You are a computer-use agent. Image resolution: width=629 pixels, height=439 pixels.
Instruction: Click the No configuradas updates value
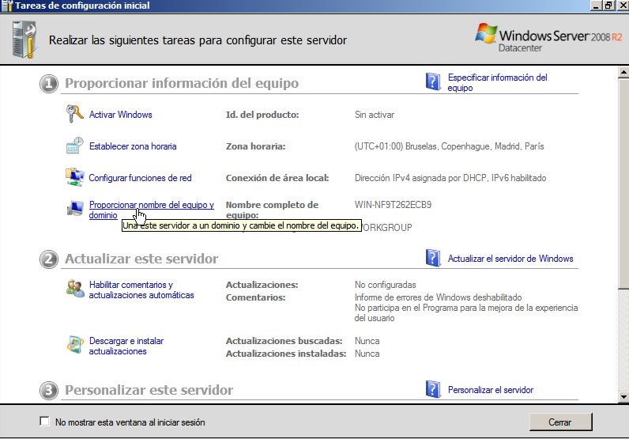pyautogui.click(x=385, y=285)
